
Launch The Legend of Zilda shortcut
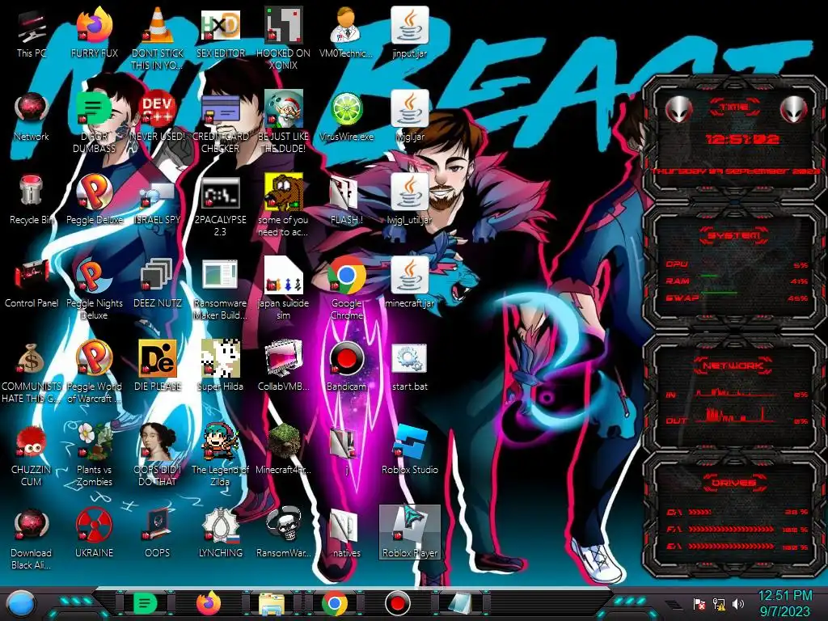tap(220, 455)
